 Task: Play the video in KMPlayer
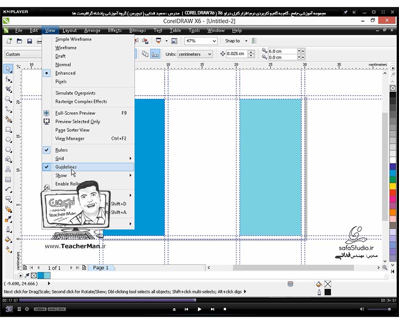(199, 309)
